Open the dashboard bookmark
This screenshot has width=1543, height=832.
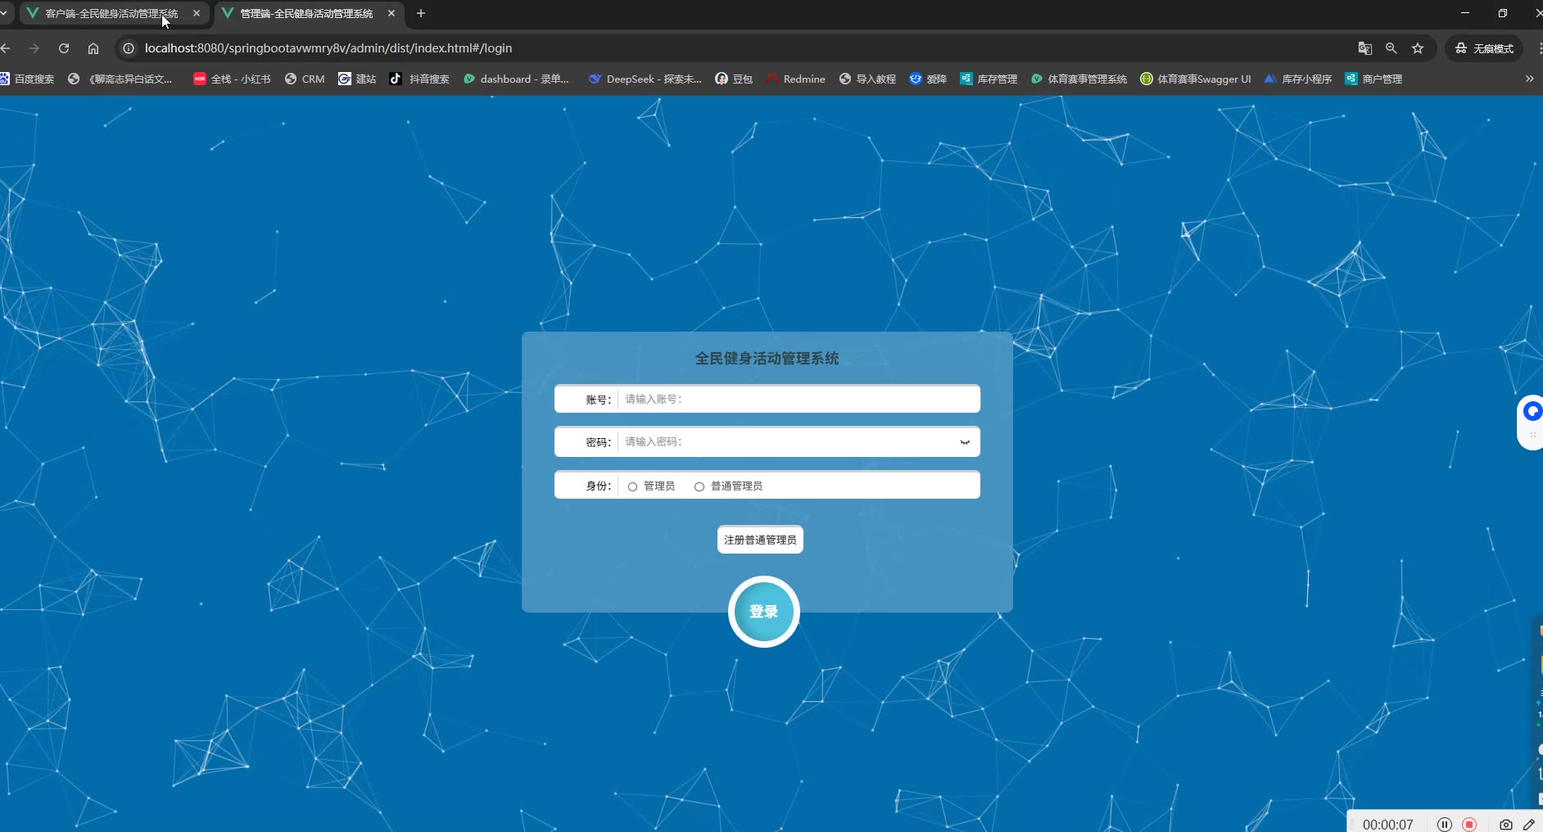click(516, 79)
